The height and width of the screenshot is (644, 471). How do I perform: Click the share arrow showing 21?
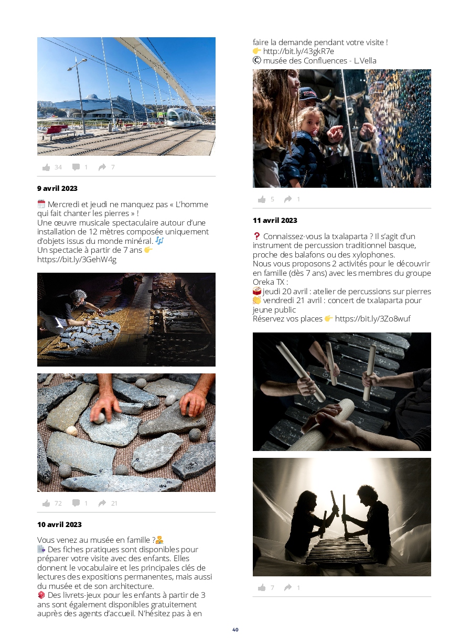click(102, 503)
